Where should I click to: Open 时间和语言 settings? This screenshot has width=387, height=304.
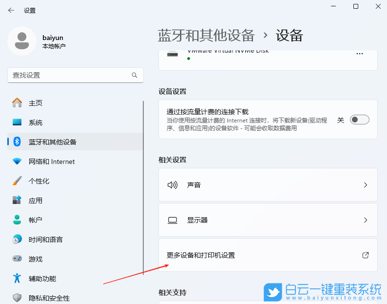pos(75,239)
